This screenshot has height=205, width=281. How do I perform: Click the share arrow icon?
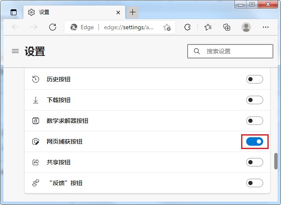[36, 162]
